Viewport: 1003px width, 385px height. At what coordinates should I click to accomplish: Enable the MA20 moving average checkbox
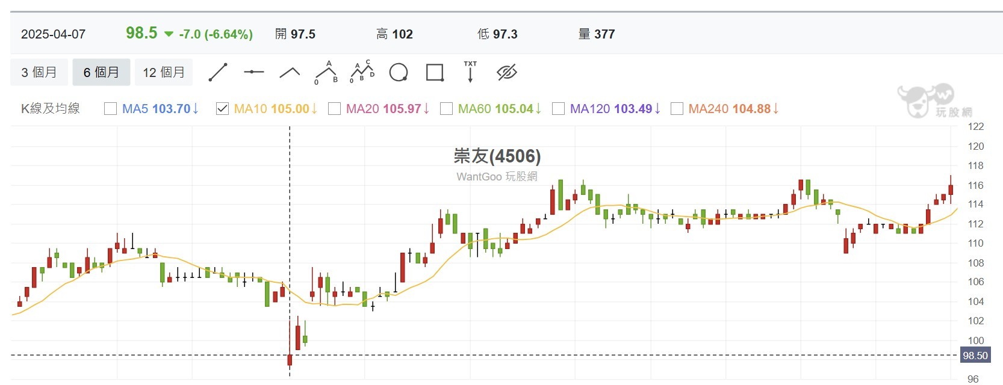(334, 109)
